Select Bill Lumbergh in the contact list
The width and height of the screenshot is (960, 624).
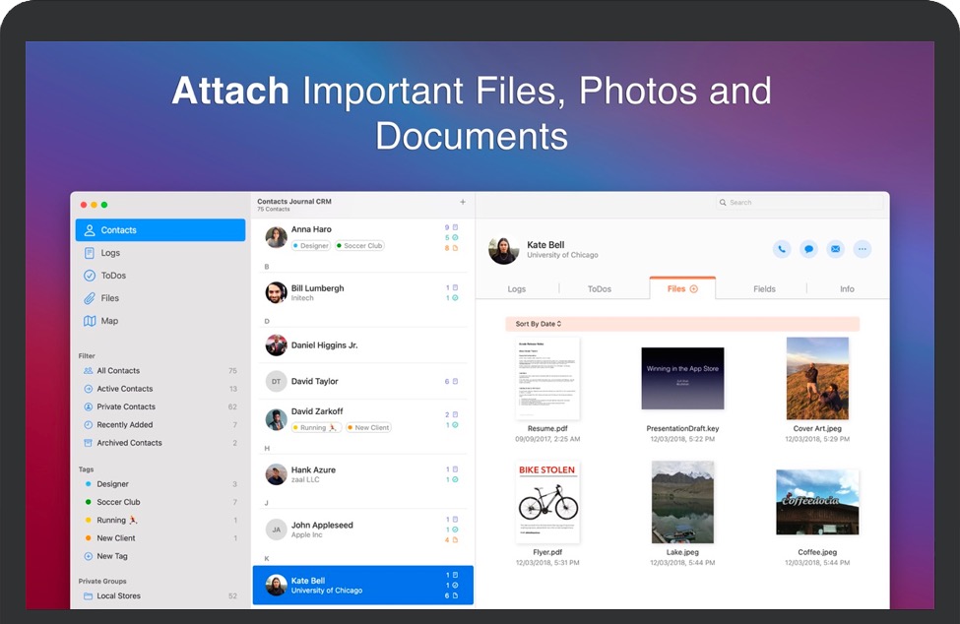(317, 292)
